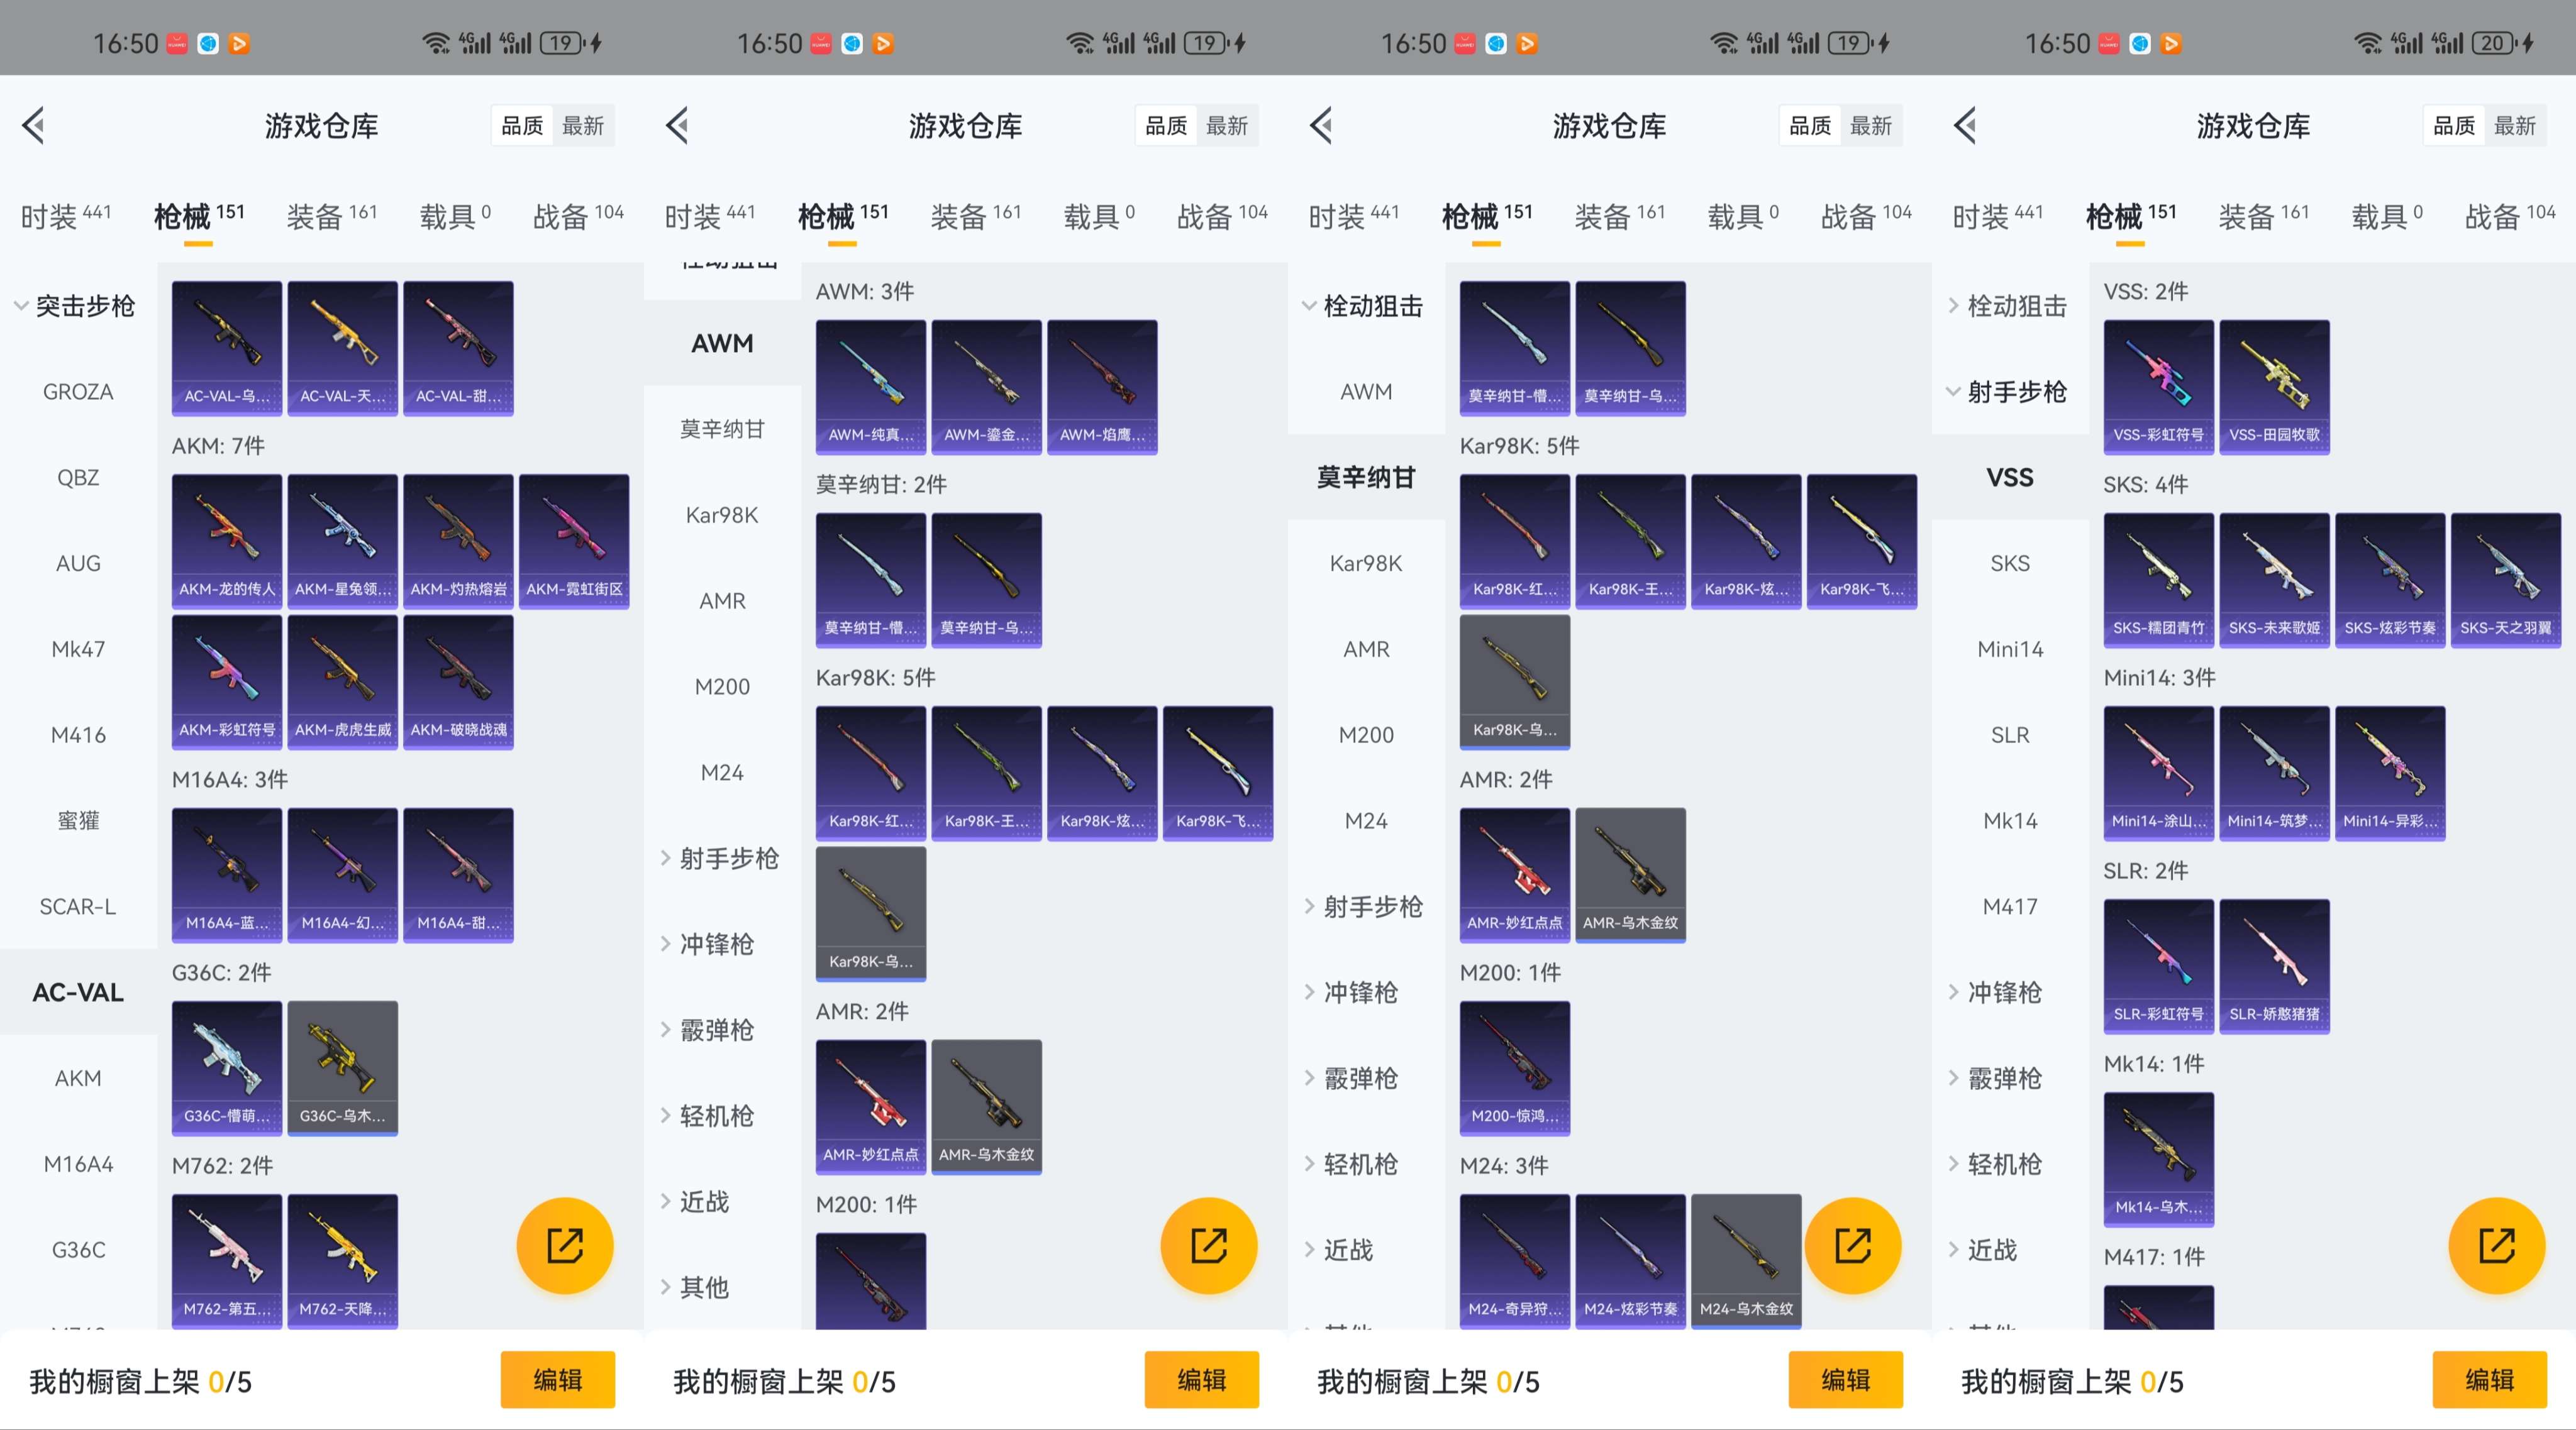The width and height of the screenshot is (2576, 1430).
Task: Sort by 品质 in the fourth screenshot
Action: click(2454, 126)
